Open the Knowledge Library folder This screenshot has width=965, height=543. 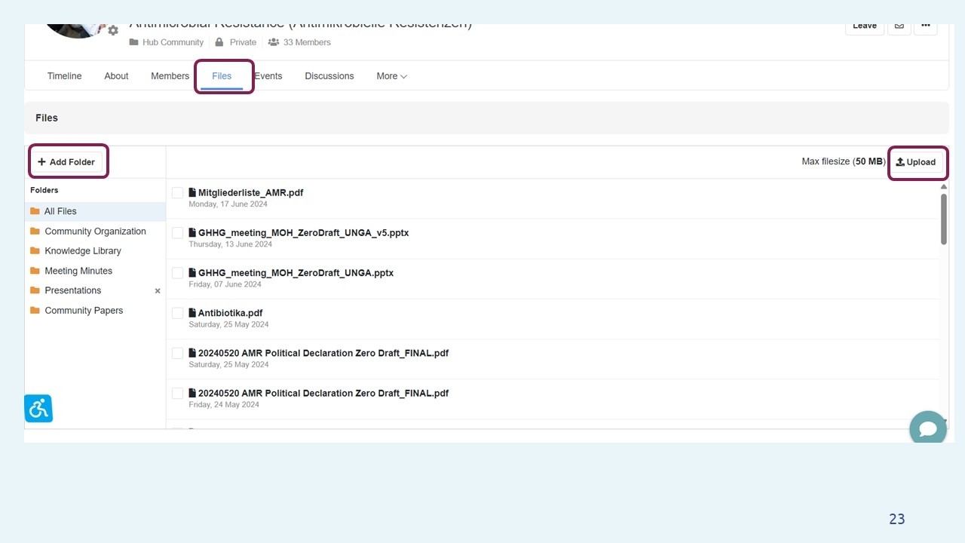point(82,251)
